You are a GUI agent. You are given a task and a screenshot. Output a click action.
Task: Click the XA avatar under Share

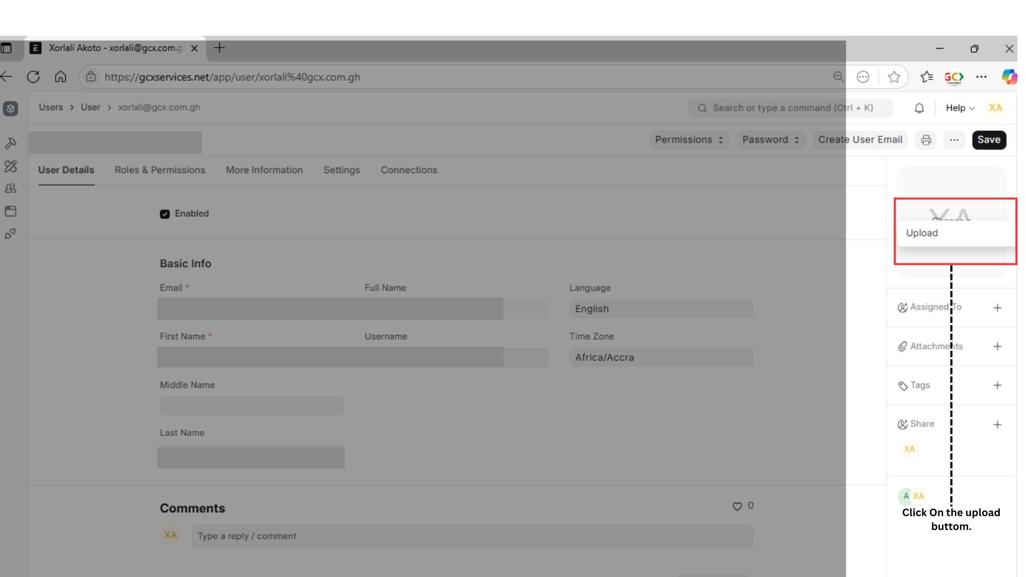tap(910, 449)
